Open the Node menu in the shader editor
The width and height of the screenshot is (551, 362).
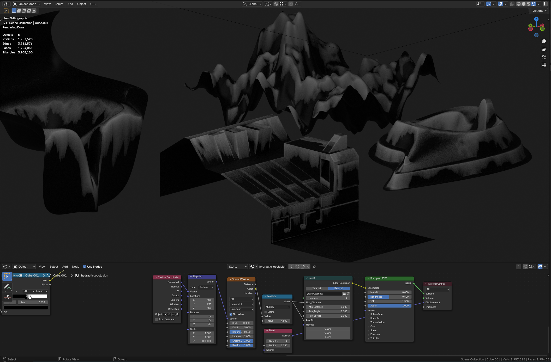pos(76,267)
